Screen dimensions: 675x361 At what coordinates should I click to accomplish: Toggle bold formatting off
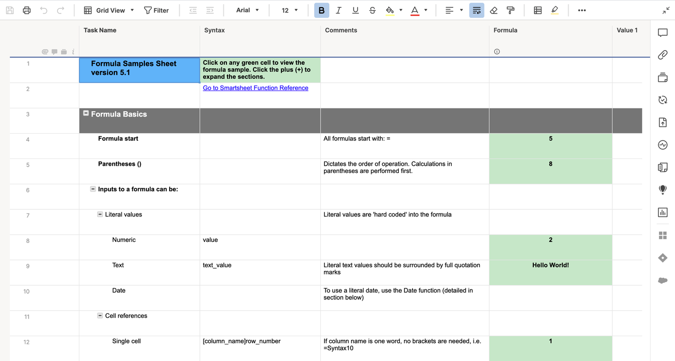pos(321,10)
